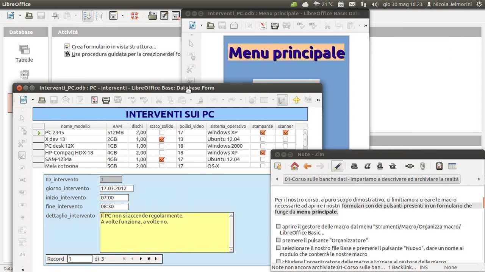Click Export as PDF icon in PC - interventi window

point(94,100)
